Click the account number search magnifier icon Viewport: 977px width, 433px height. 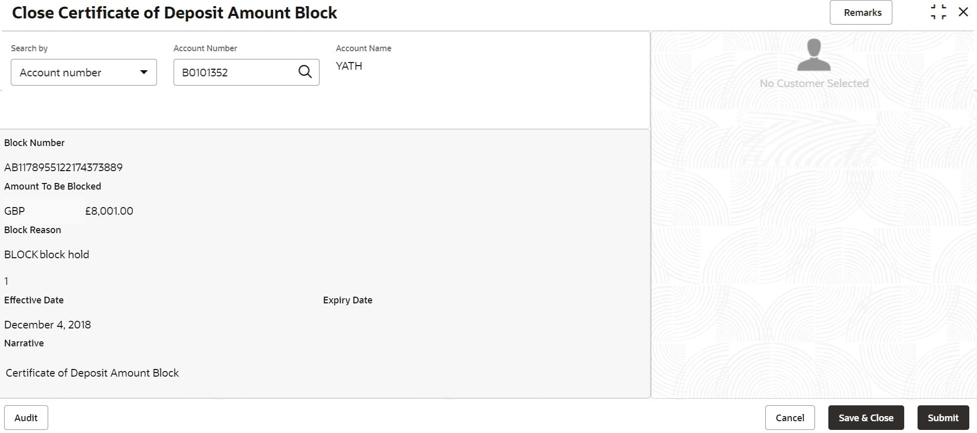[305, 72]
